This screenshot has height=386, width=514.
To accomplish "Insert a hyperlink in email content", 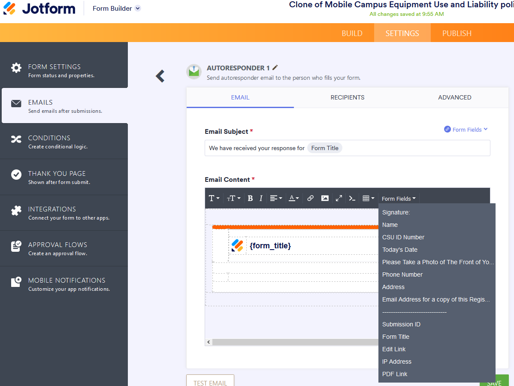I will tap(310, 198).
